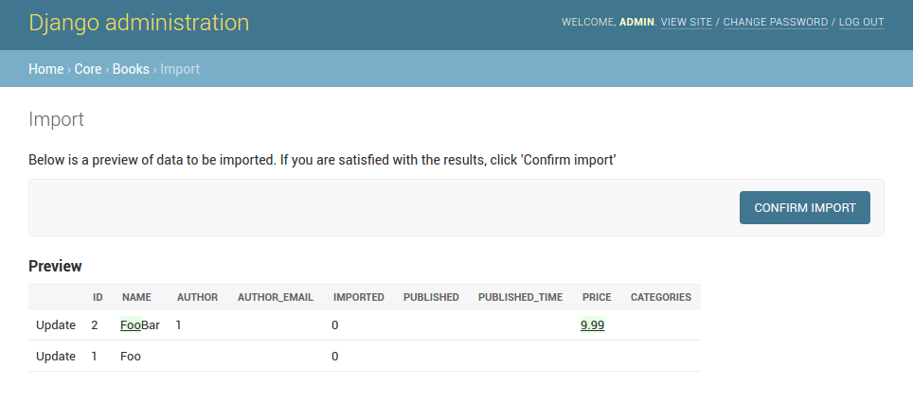Select the highlighted FooBar name cell
This screenshot has height=420, width=913.
point(140,325)
